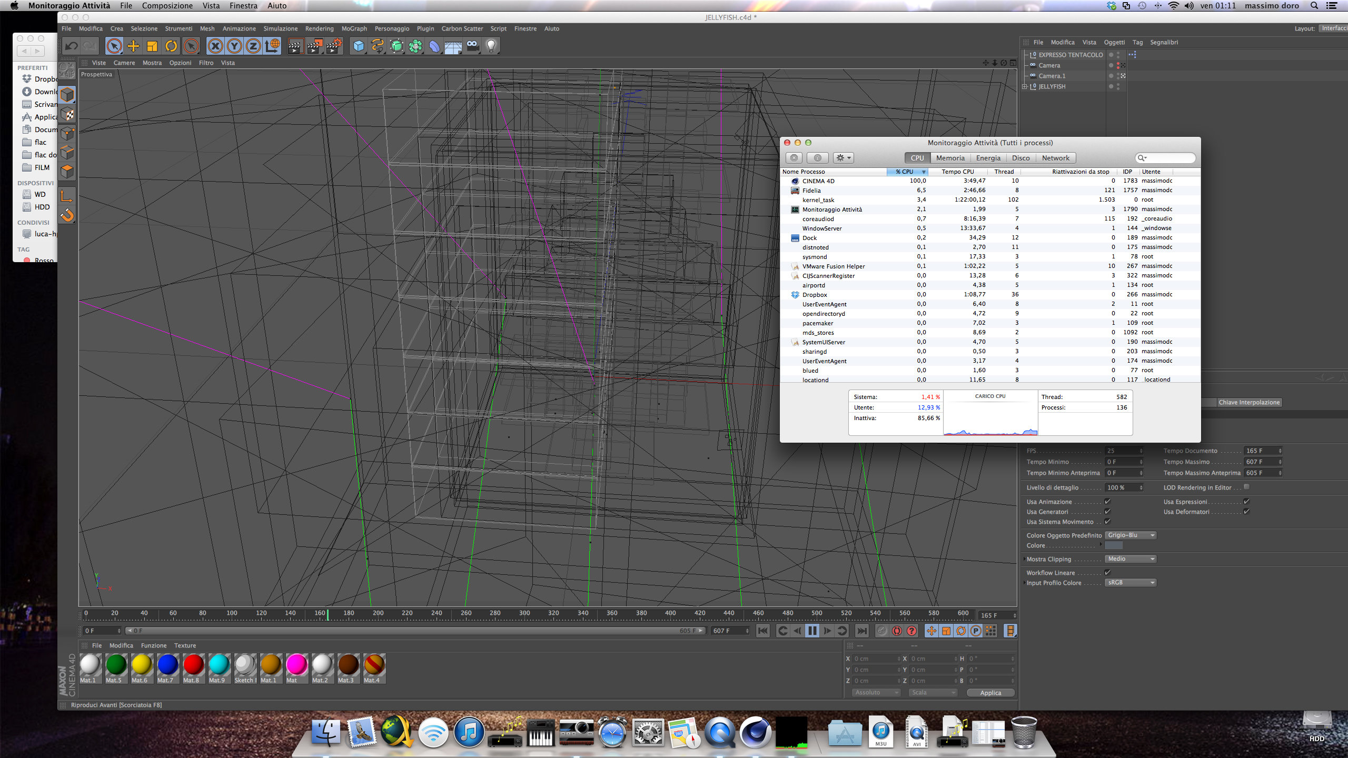Open Edit Render Settings icon

(x=334, y=46)
